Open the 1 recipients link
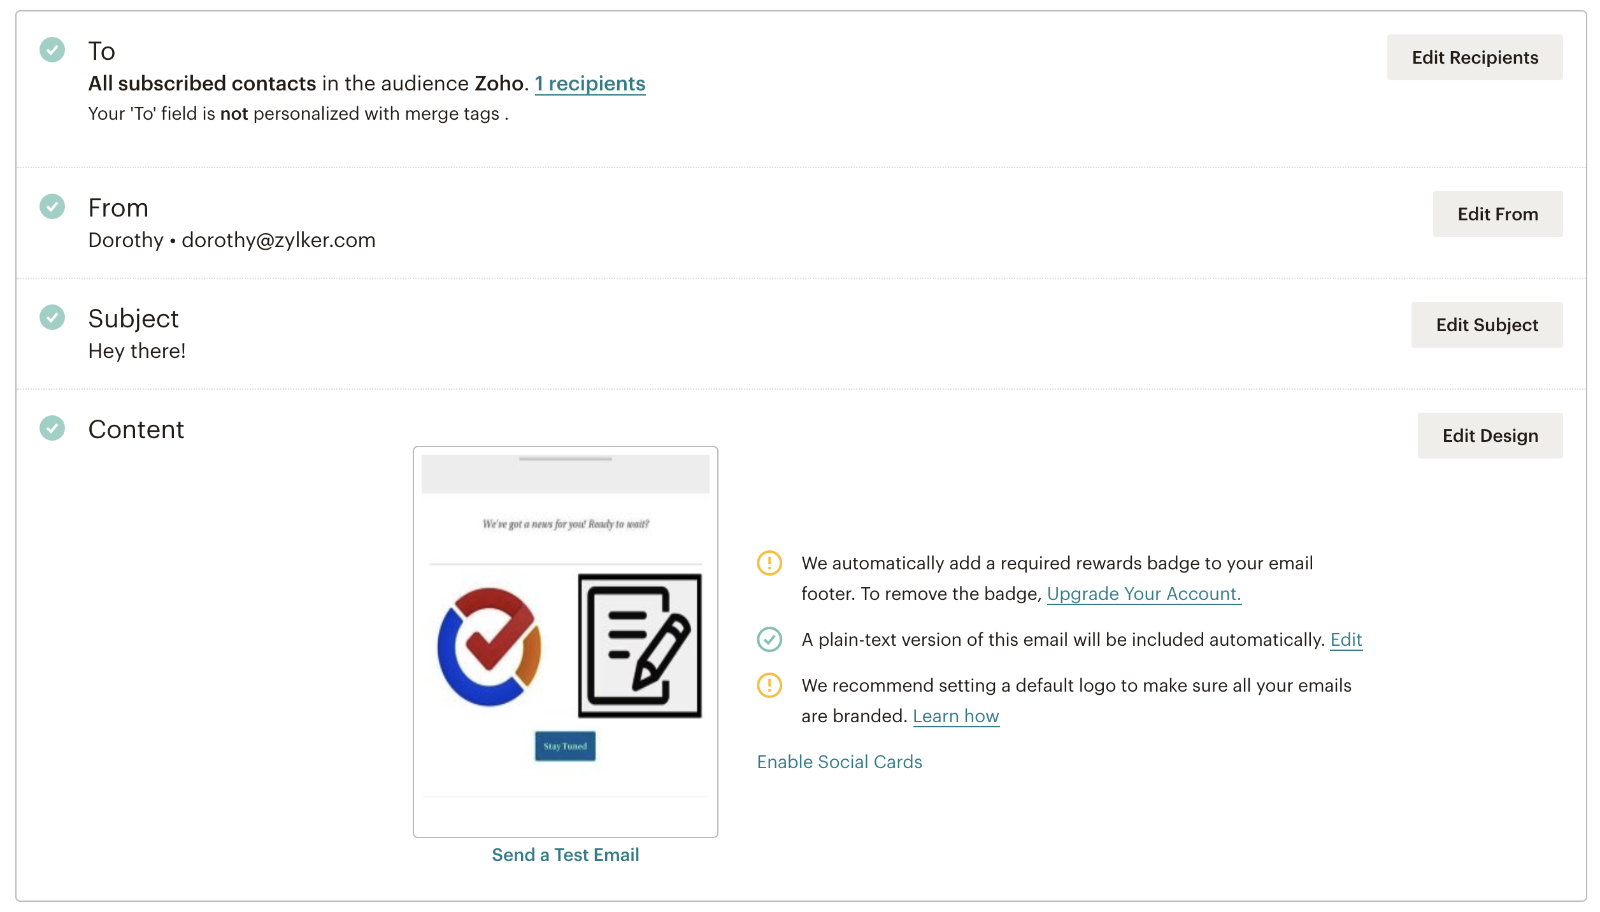This screenshot has width=1600, height=912. coord(590,83)
